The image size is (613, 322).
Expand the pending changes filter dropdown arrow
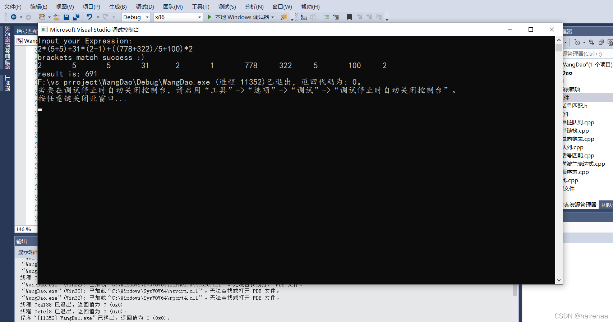coord(584,42)
